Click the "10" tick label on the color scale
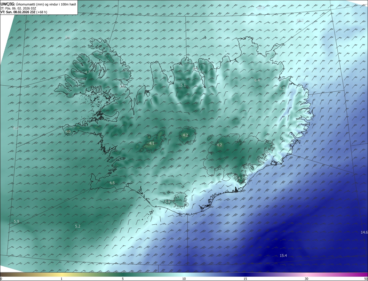This screenshot has width=368, height=281. tap(184, 279)
